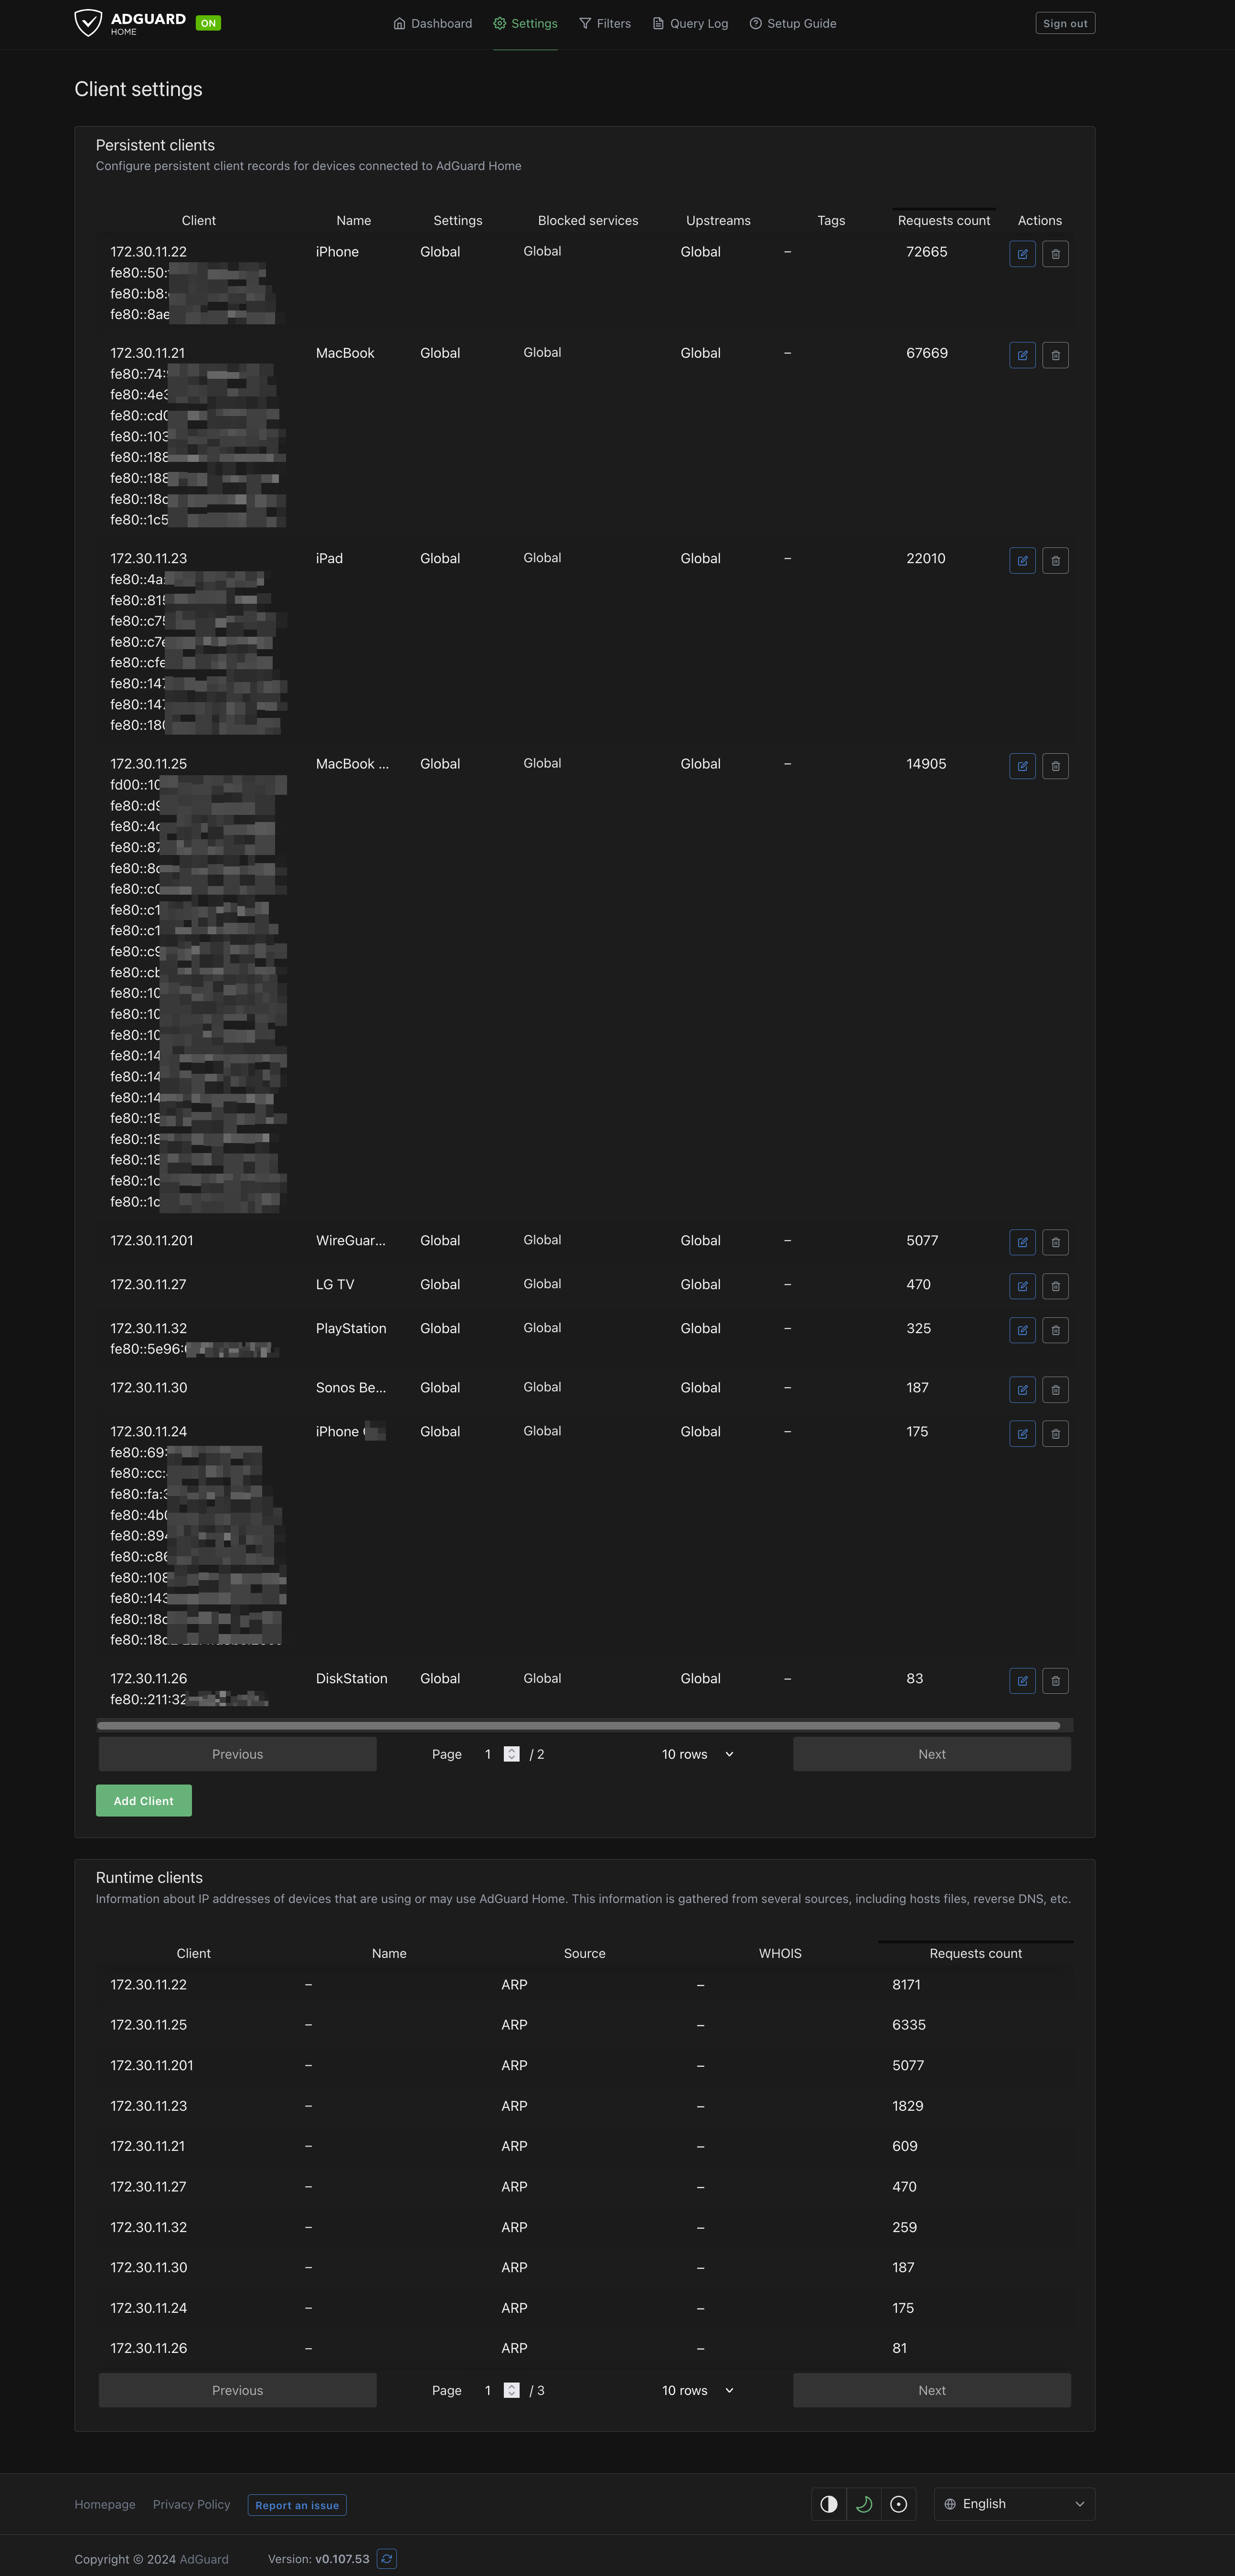Open the English language dropdown

[x=1014, y=2504]
